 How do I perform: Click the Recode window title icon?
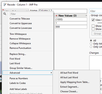(x=5, y=5)
